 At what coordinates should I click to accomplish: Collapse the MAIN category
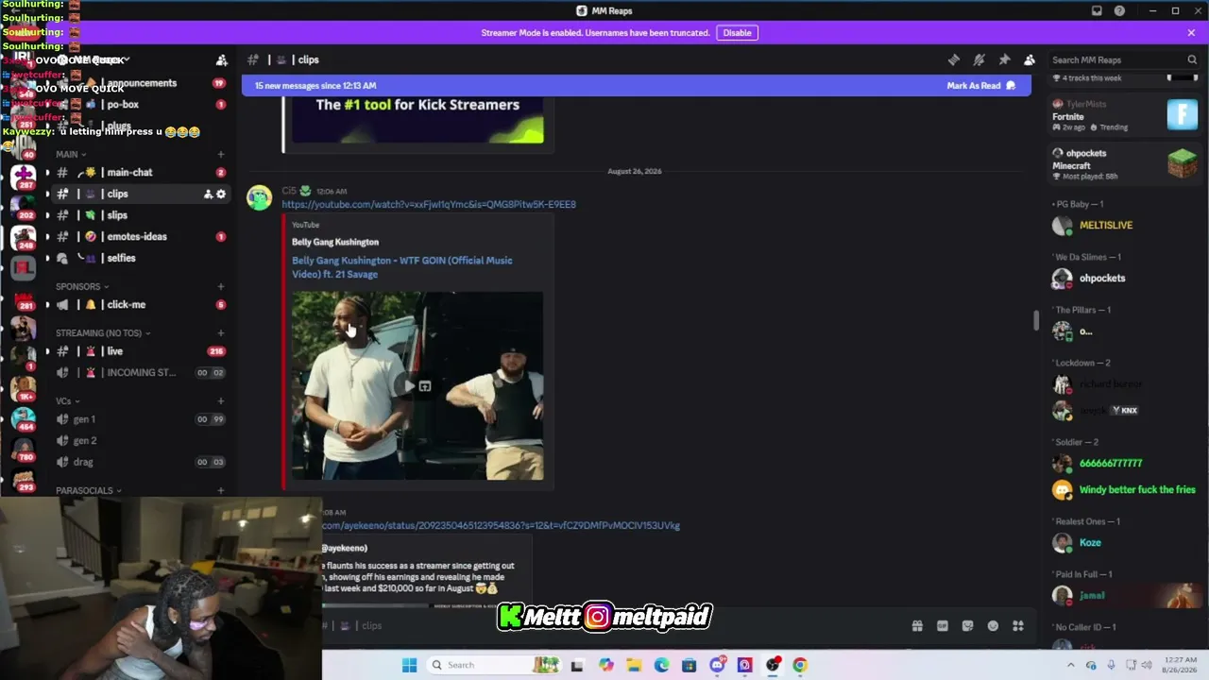(x=71, y=154)
